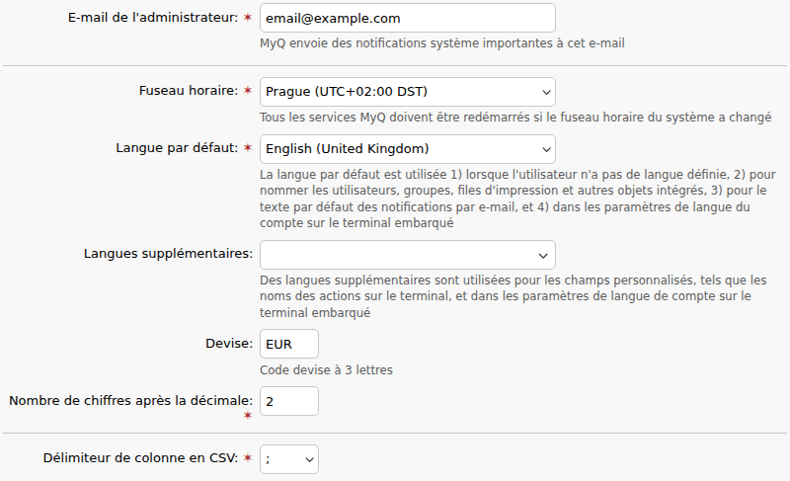The height and width of the screenshot is (481, 790).
Task: Click the 'Langue par défaut:' label
Action: tap(177, 148)
